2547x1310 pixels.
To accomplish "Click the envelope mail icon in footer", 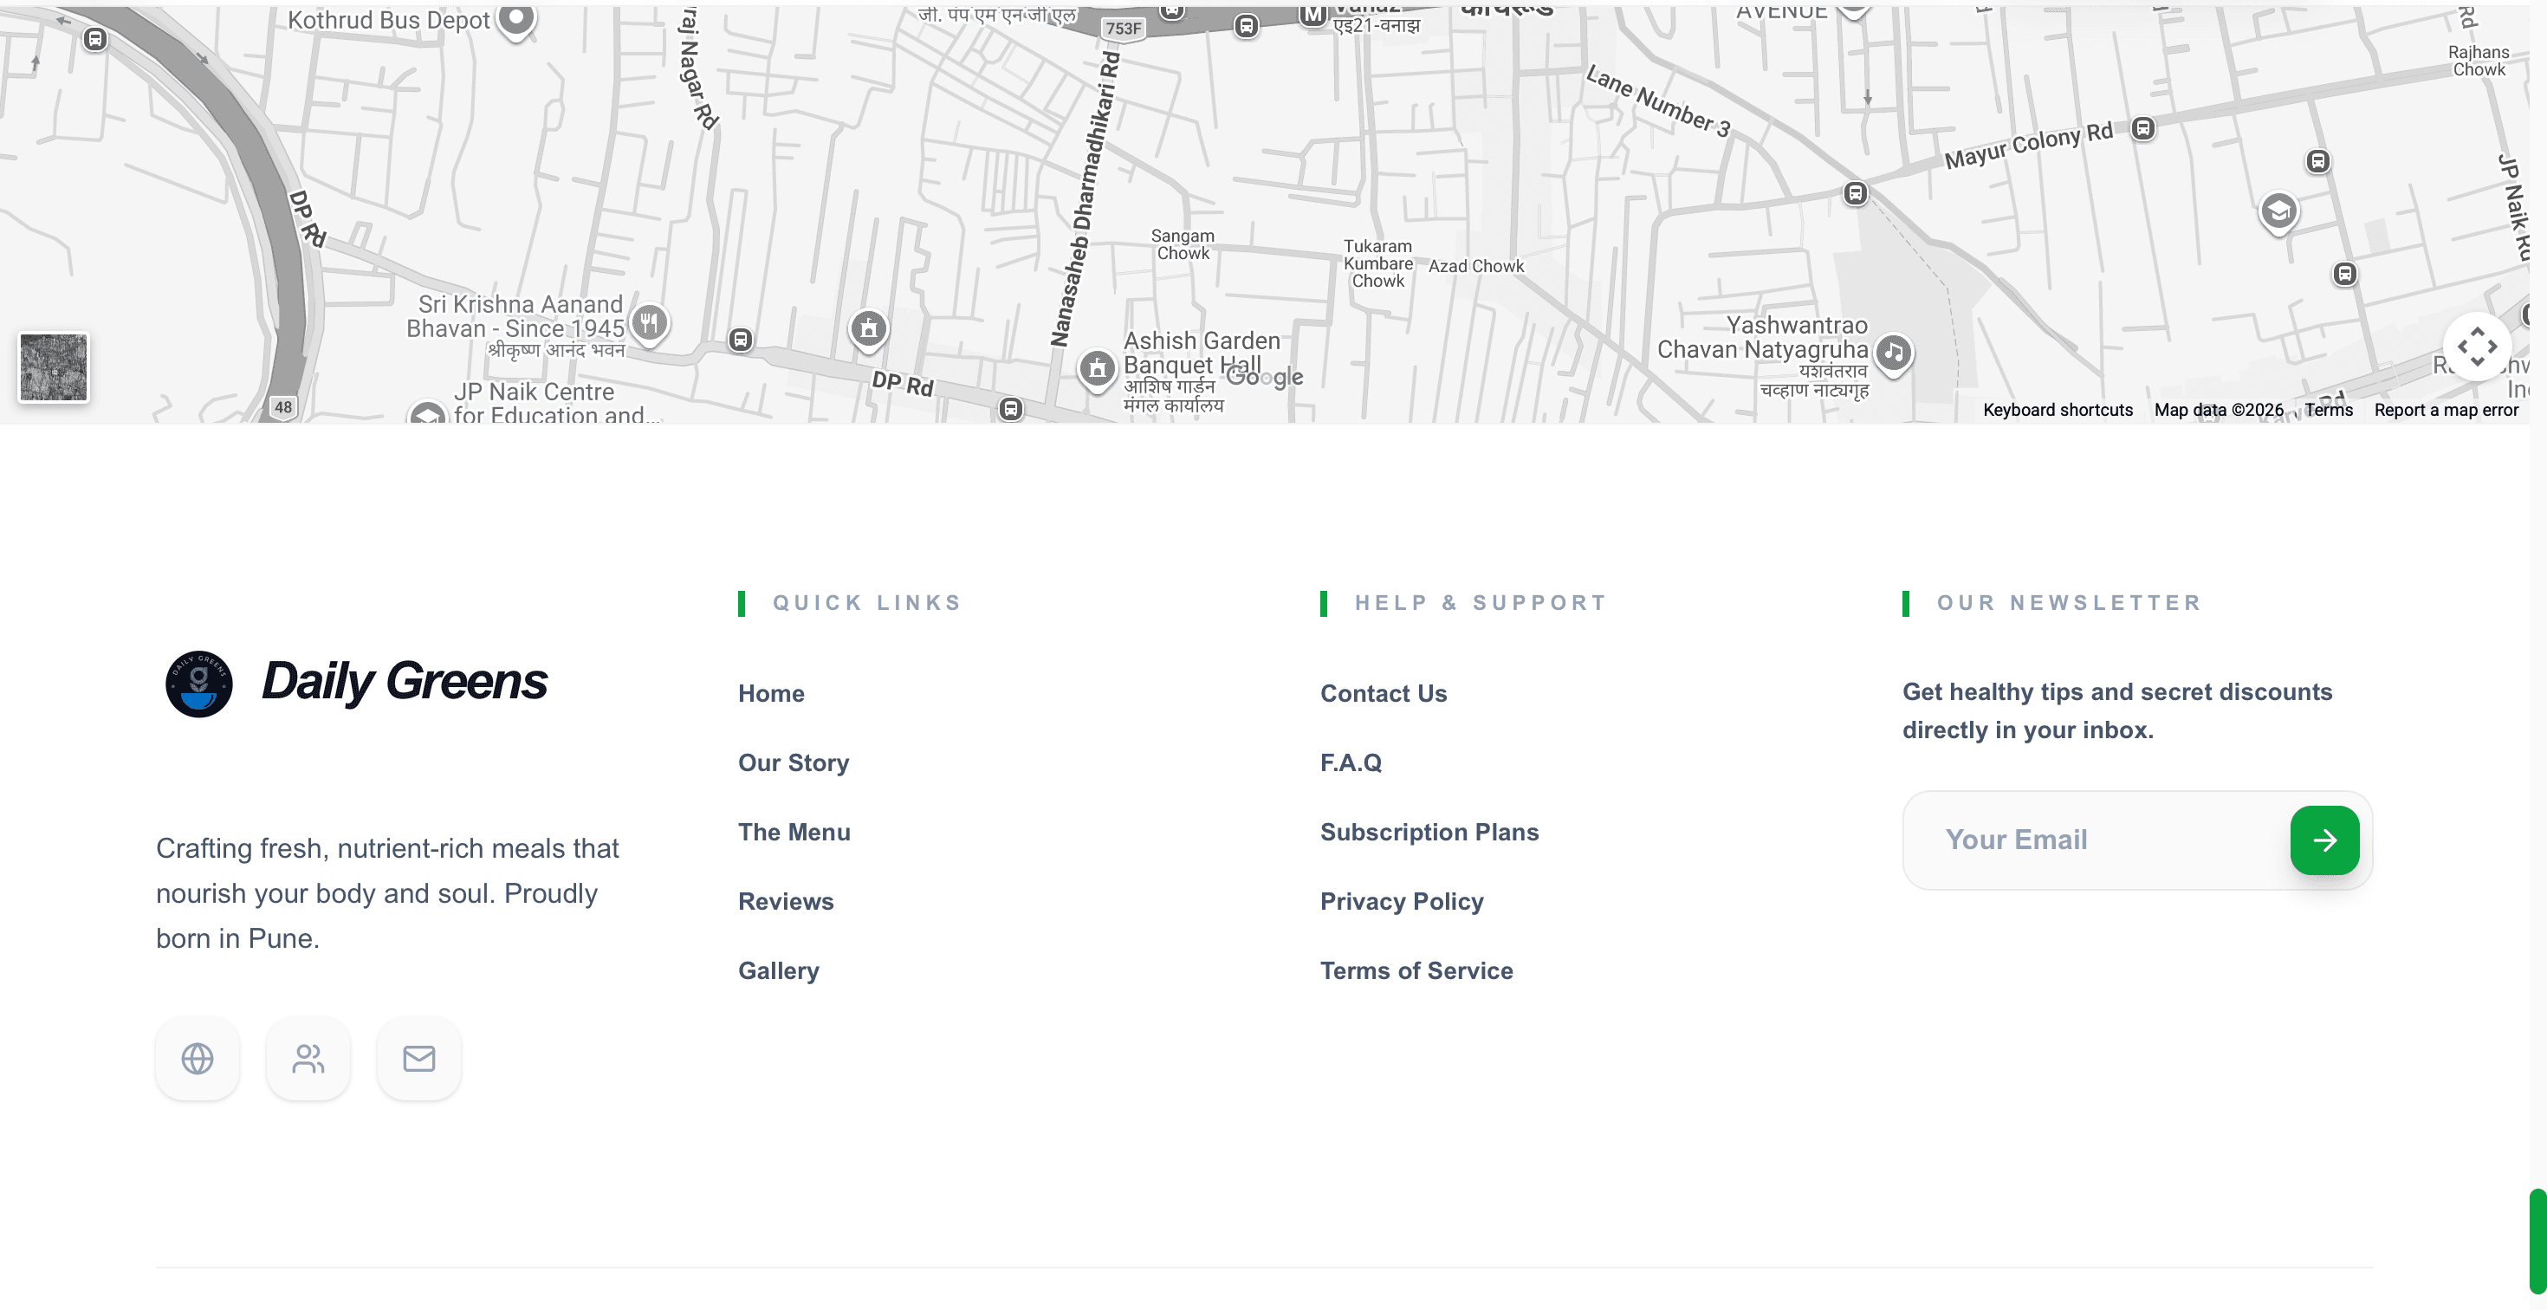I will coord(419,1059).
